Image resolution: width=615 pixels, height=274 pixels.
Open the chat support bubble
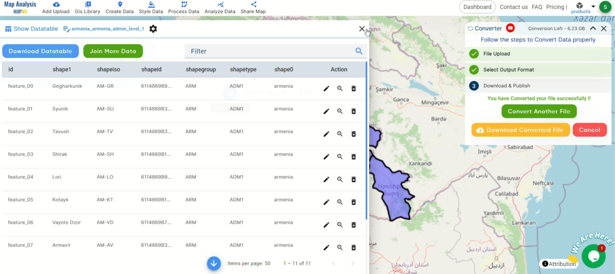pyautogui.click(x=593, y=256)
